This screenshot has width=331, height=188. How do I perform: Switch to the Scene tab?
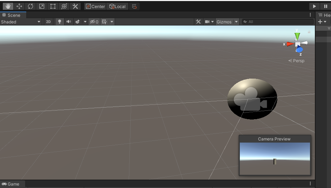pos(13,15)
